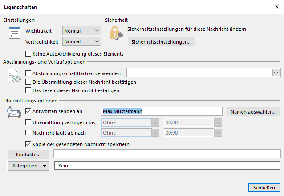The width and height of the screenshot is (284, 196).
Task: Check Das Lesen dieser Nachricht bestätigen
Action: tap(29, 90)
